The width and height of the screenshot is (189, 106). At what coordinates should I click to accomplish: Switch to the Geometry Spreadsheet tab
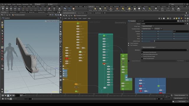point(13,12)
